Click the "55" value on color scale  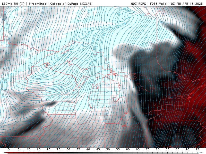(x=118, y=149)
